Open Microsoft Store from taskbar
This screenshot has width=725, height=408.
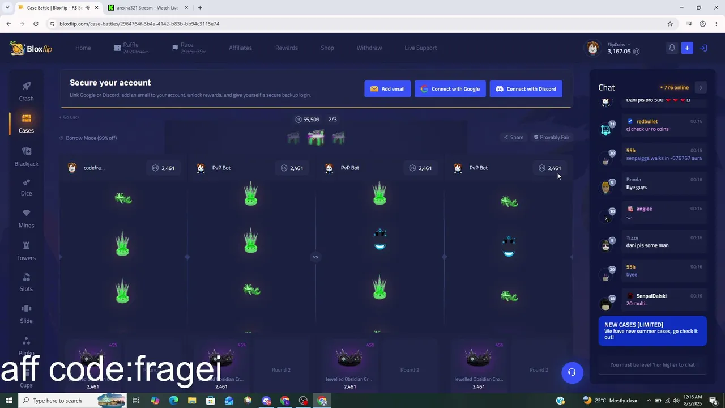[211, 401]
